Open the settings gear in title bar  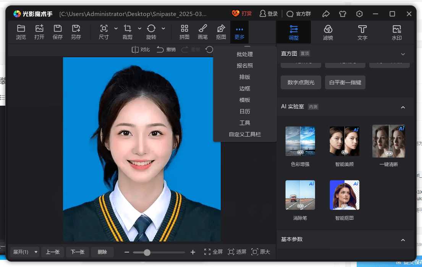[359, 14]
